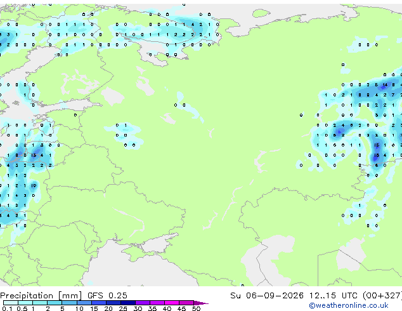The height and width of the screenshot is (311, 402).
Task: Click the 40–45 mm magenta legend box
Action: click(172, 303)
